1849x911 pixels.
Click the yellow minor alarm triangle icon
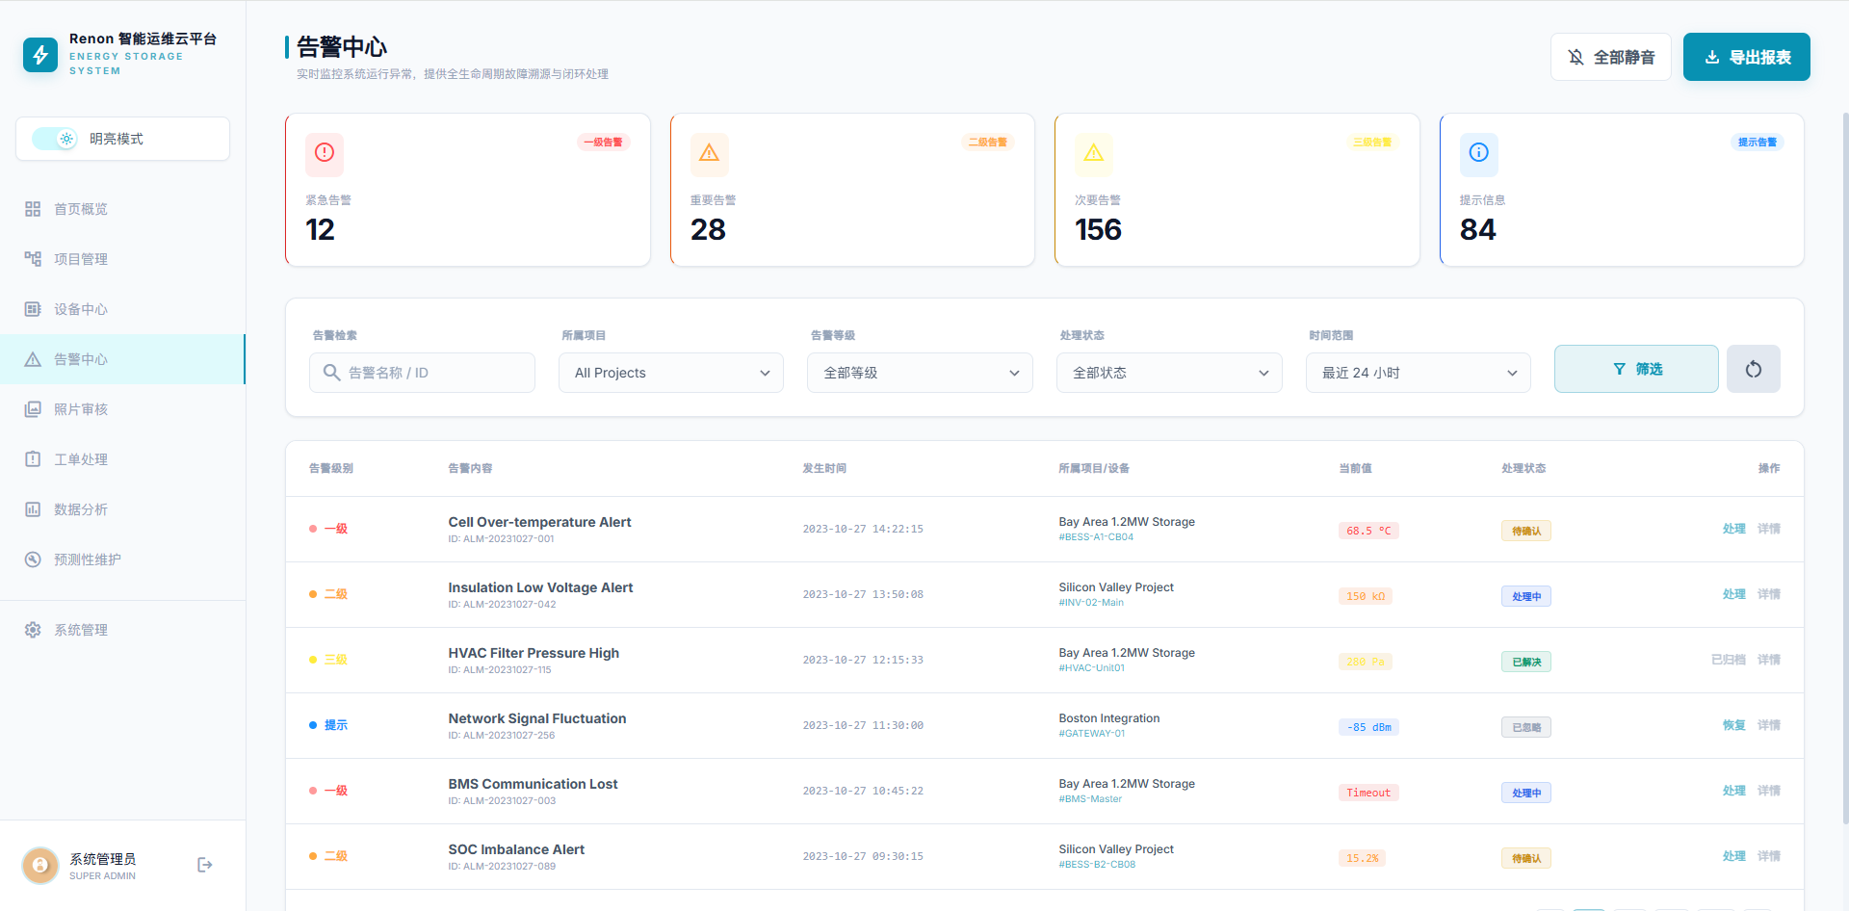(x=1094, y=153)
